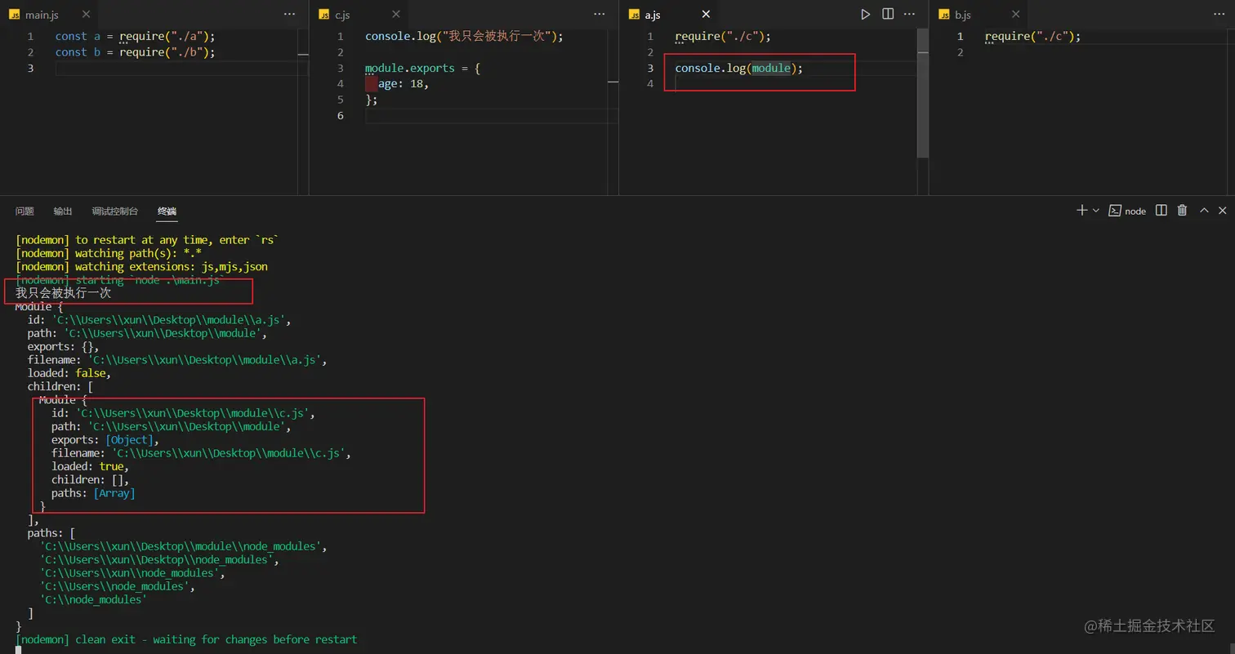This screenshot has height=654, width=1235.
Task: Split the a.js editor to the right
Action: 888,15
